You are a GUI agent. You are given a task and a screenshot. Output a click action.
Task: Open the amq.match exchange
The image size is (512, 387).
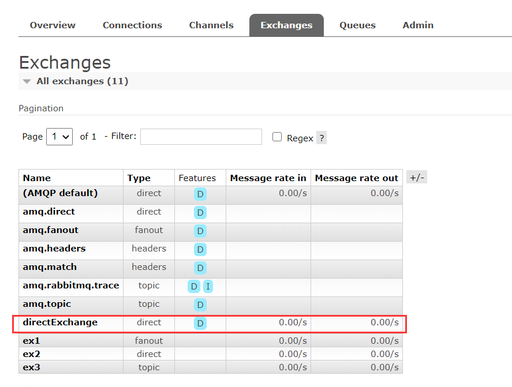(x=50, y=267)
